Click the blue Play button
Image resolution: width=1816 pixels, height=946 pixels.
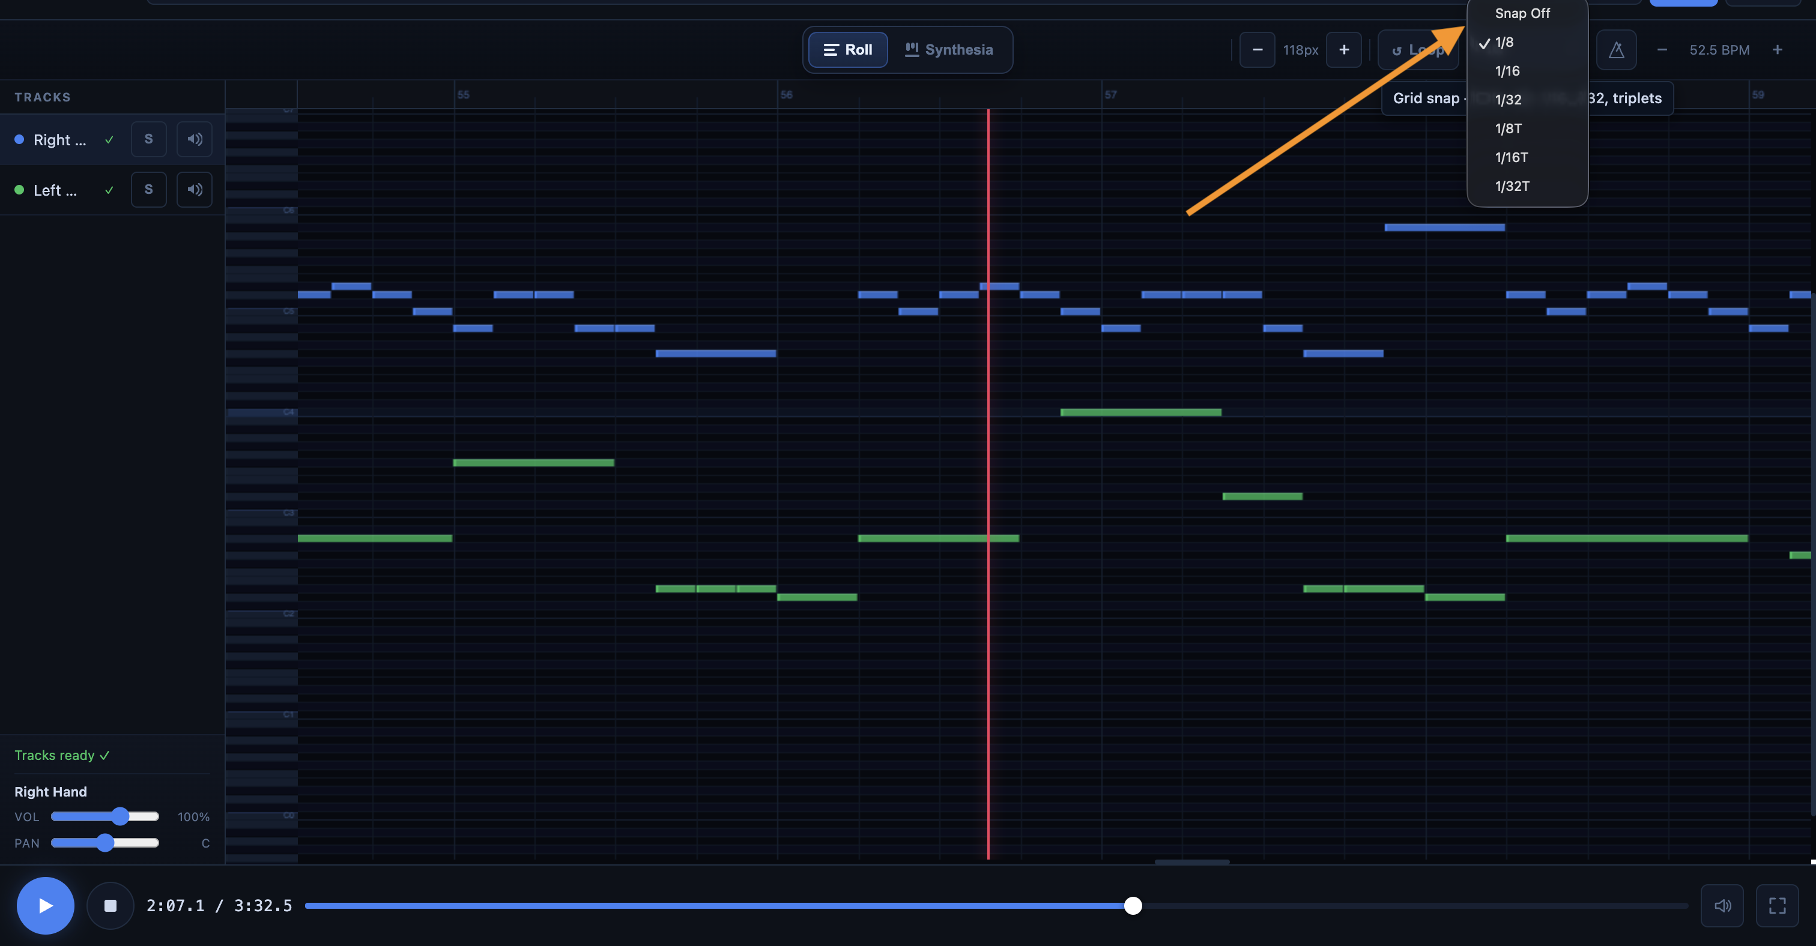45,905
